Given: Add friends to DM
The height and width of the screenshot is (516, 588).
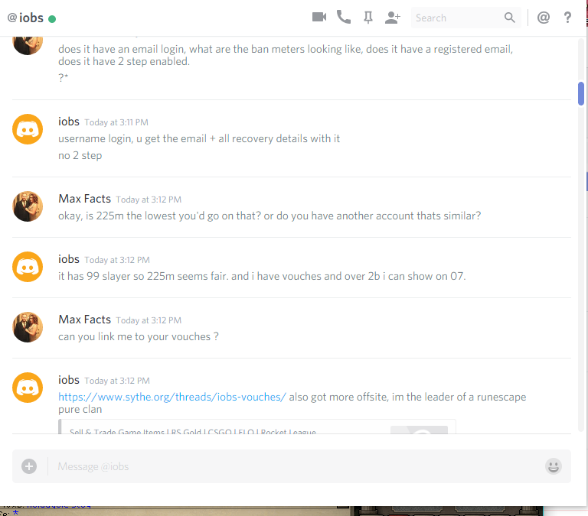Looking at the screenshot, I should [392, 18].
